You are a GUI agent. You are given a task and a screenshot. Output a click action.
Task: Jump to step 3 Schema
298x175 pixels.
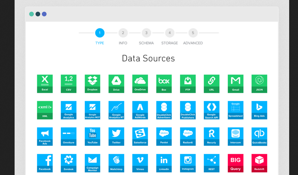(146, 33)
